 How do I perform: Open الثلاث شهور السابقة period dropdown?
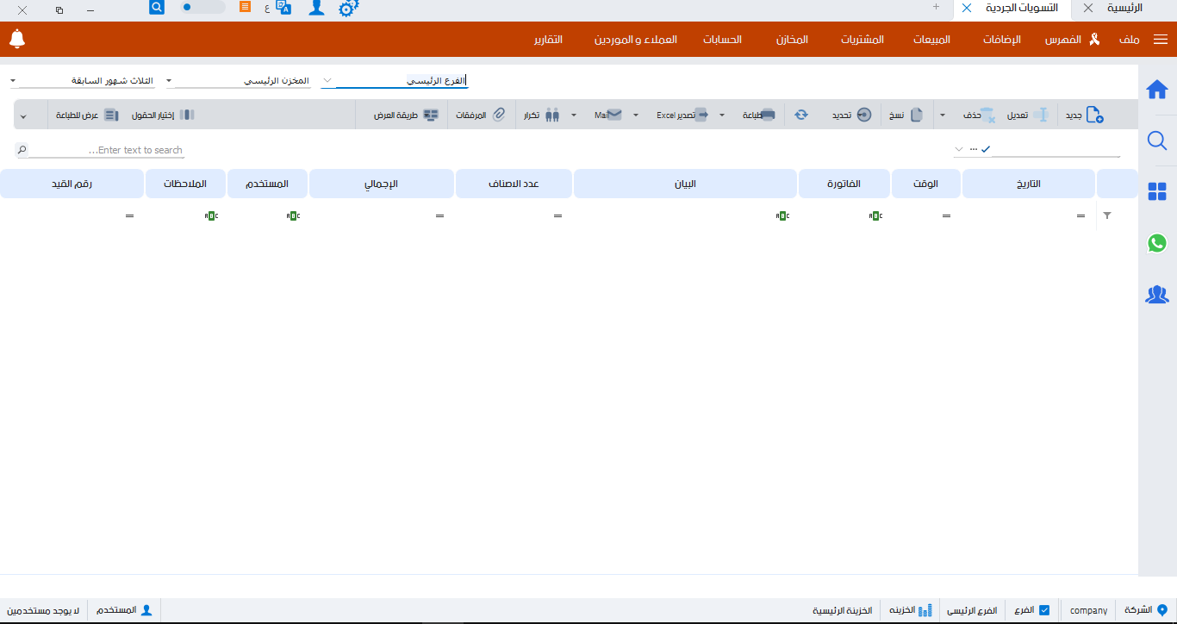tap(13, 81)
